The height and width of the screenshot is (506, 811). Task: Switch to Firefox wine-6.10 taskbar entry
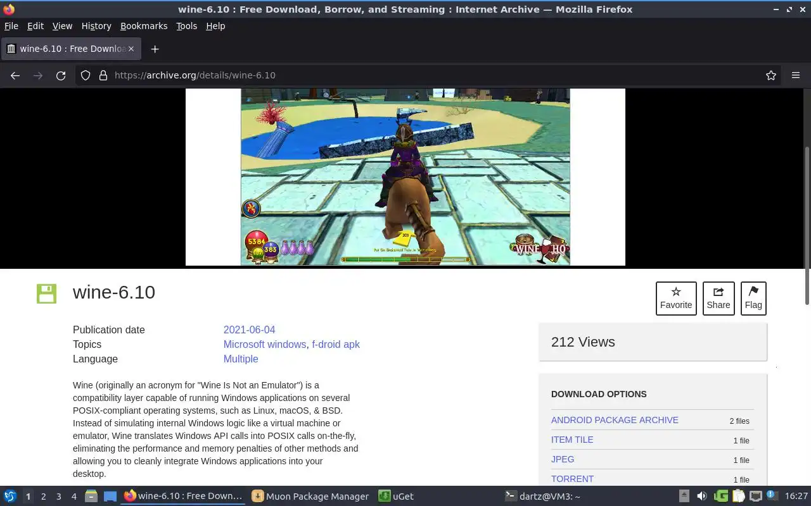click(184, 497)
